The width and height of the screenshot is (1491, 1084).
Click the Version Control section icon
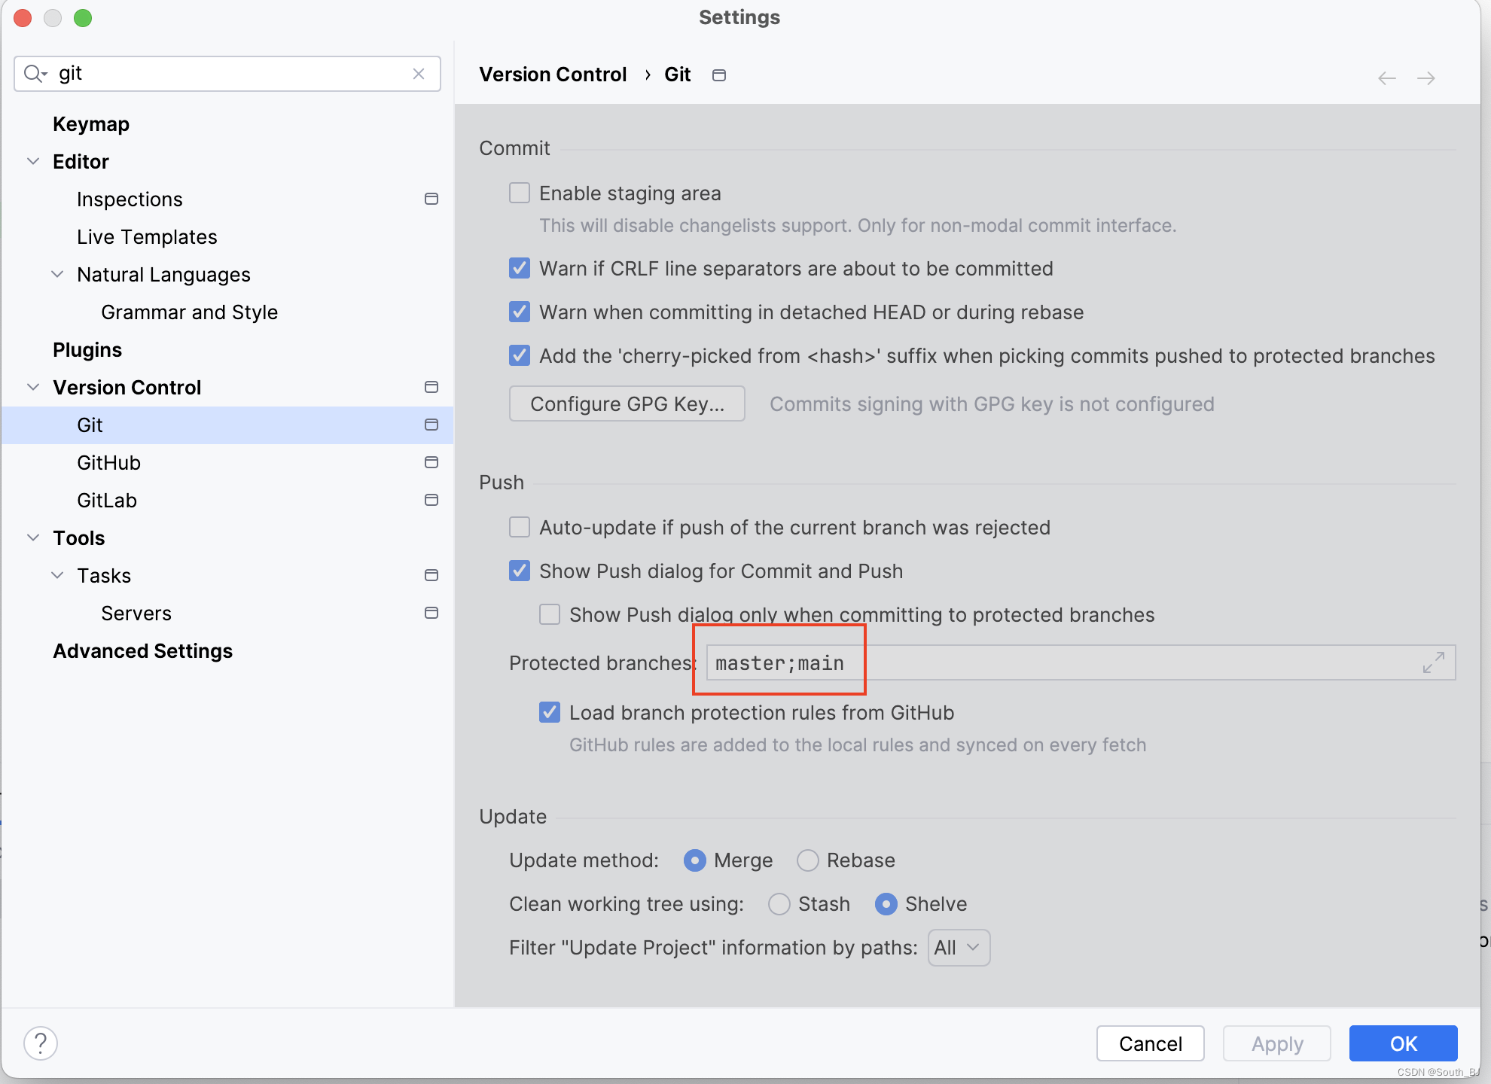point(429,386)
